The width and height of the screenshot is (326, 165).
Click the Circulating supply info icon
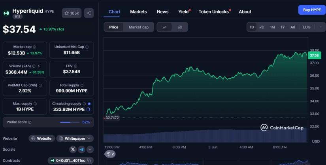84,104
